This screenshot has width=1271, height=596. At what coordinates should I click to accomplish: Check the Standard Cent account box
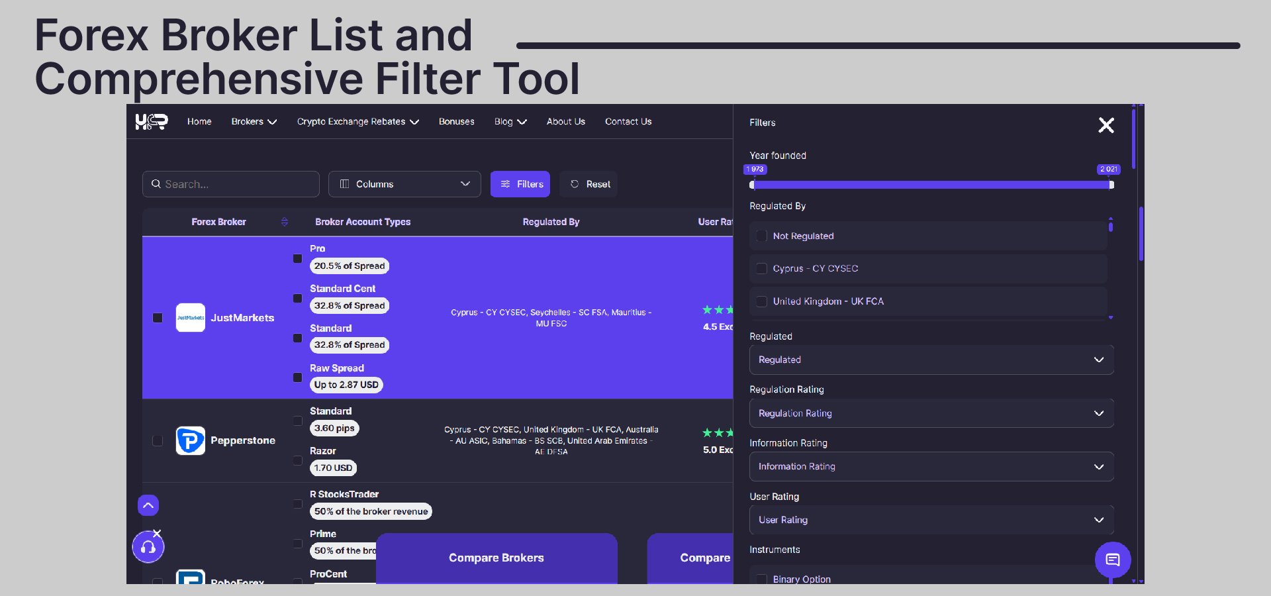(298, 298)
